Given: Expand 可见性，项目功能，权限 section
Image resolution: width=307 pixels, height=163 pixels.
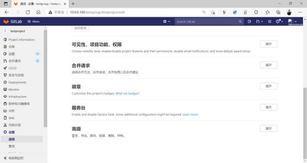Looking at the screenshot, I should coord(269,44).
